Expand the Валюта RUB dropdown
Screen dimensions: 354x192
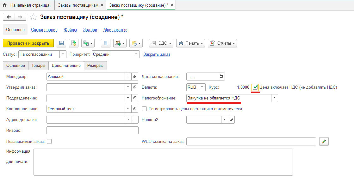click(202, 87)
